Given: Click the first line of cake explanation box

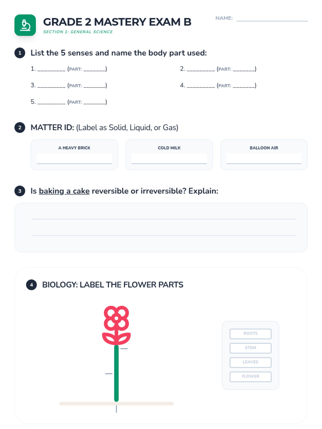Looking at the screenshot, I should [164, 219].
